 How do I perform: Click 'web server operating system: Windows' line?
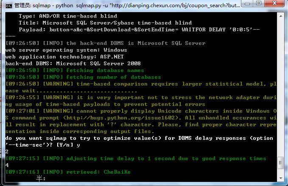click(x=66, y=50)
